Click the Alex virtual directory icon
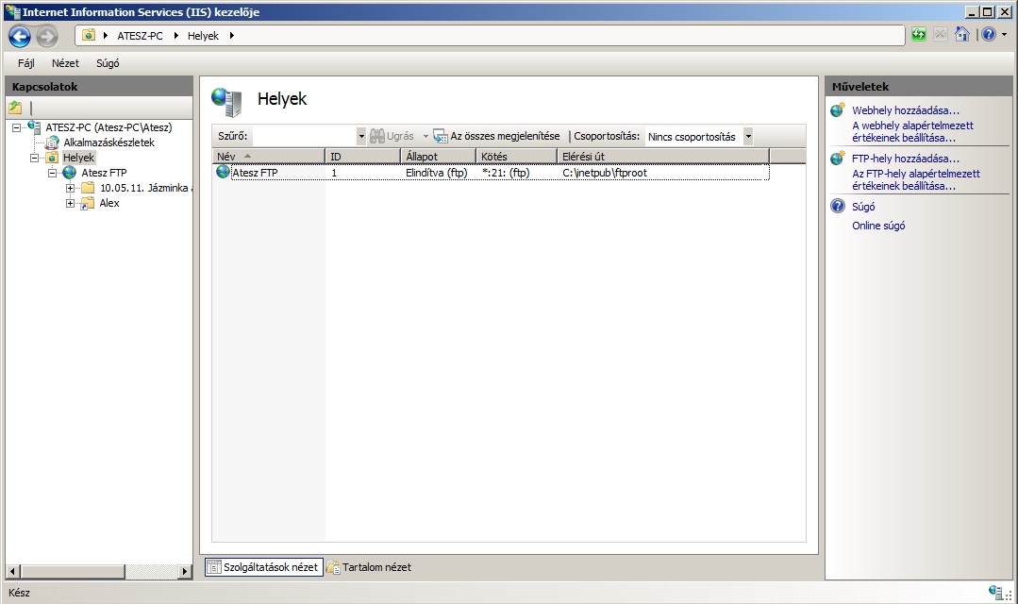Image resolution: width=1018 pixels, height=604 pixels. (x=88, y=203)
